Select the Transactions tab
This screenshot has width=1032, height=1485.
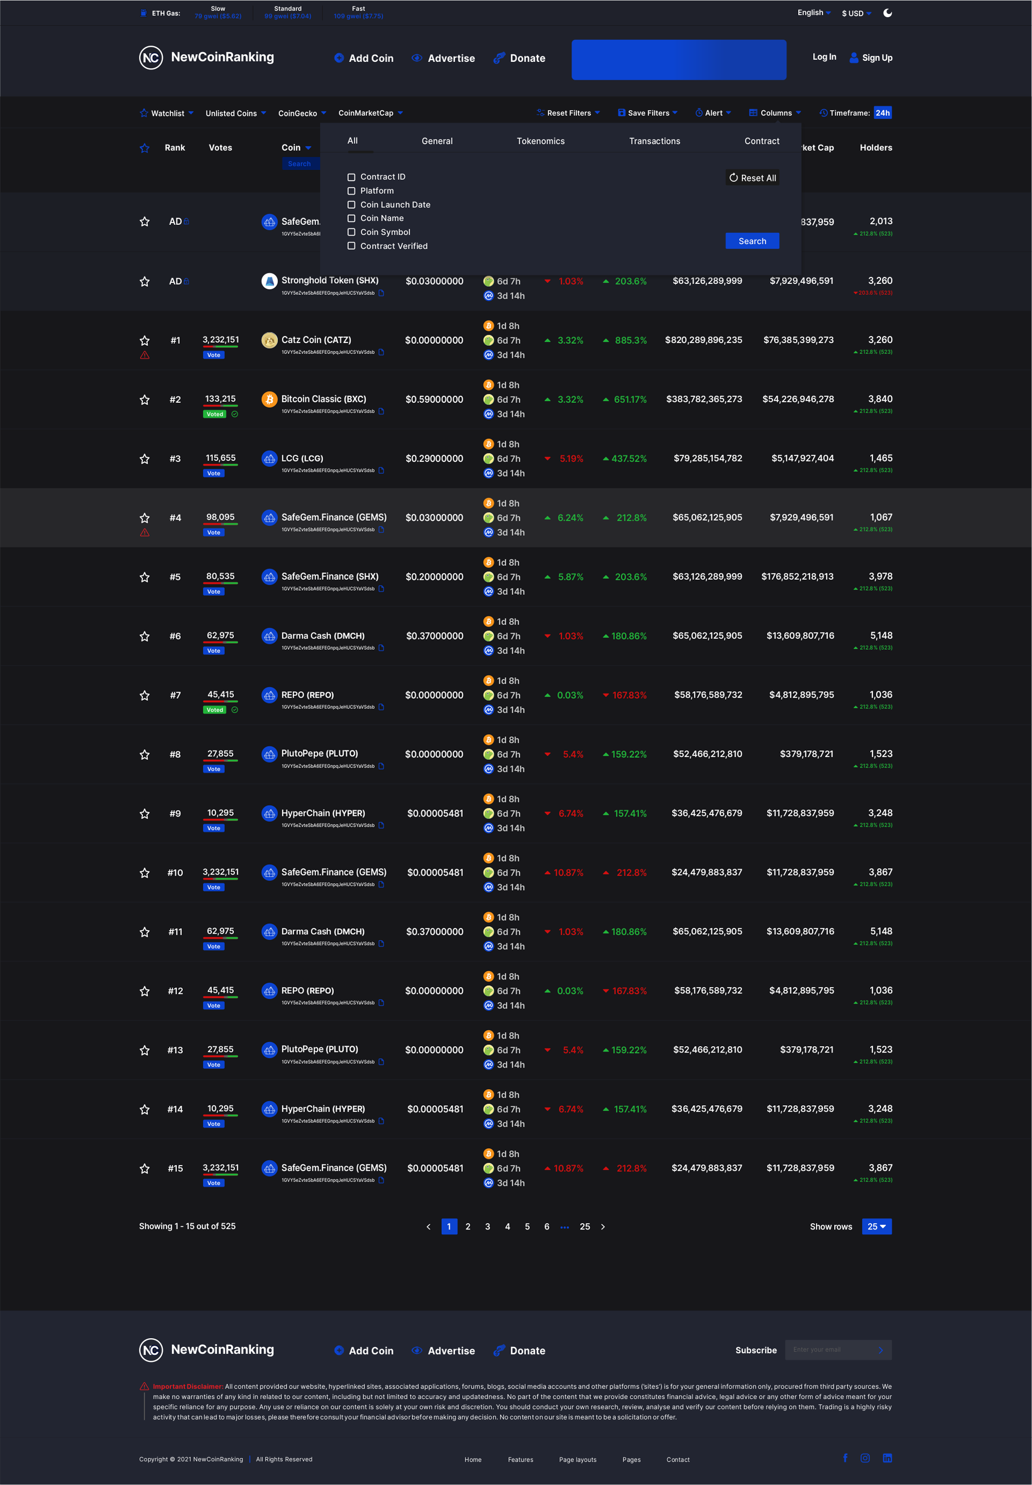pos(655,141)
